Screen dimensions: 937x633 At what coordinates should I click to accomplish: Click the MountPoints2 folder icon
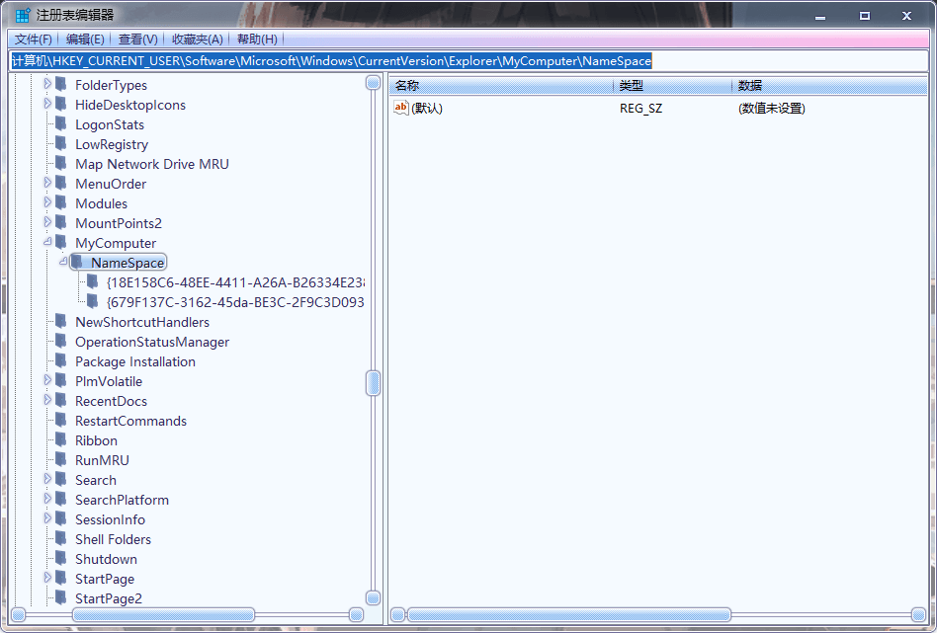point(61,222)
